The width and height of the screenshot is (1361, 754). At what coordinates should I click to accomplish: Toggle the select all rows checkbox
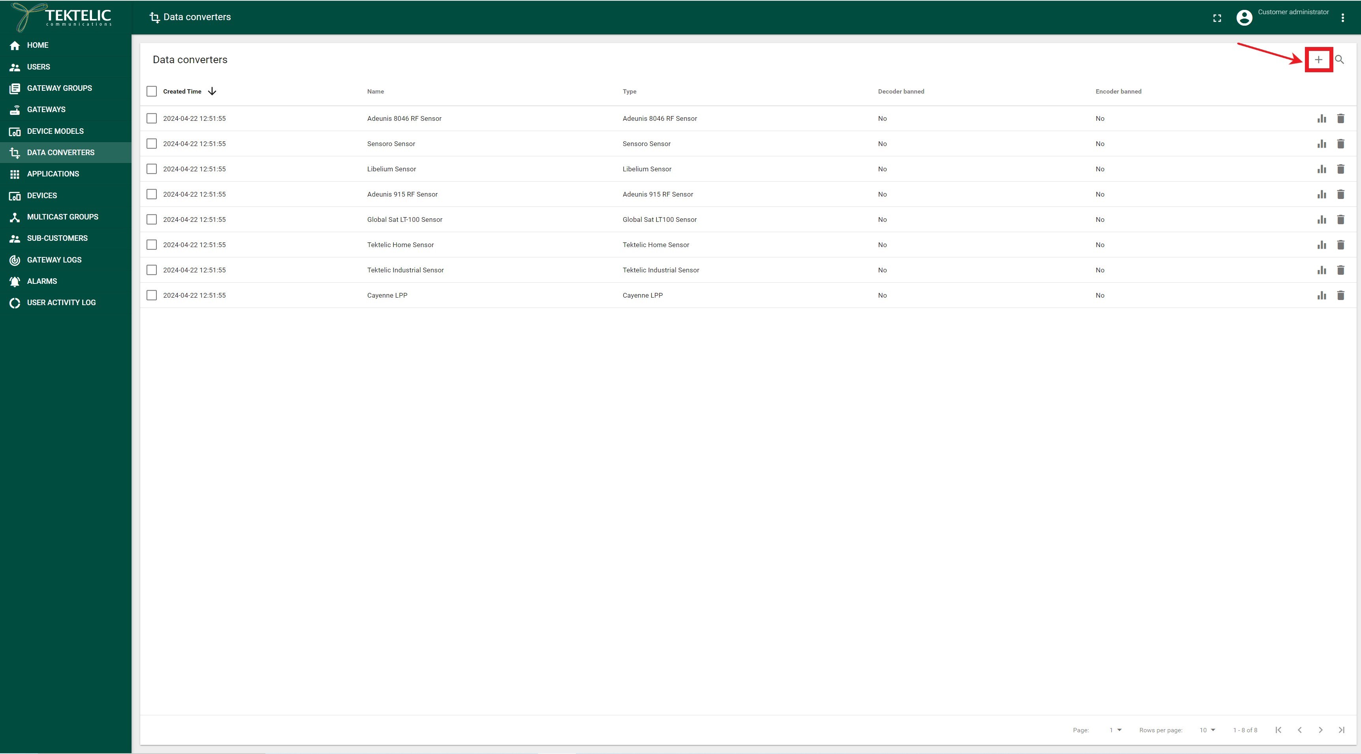tap(151, 91)
